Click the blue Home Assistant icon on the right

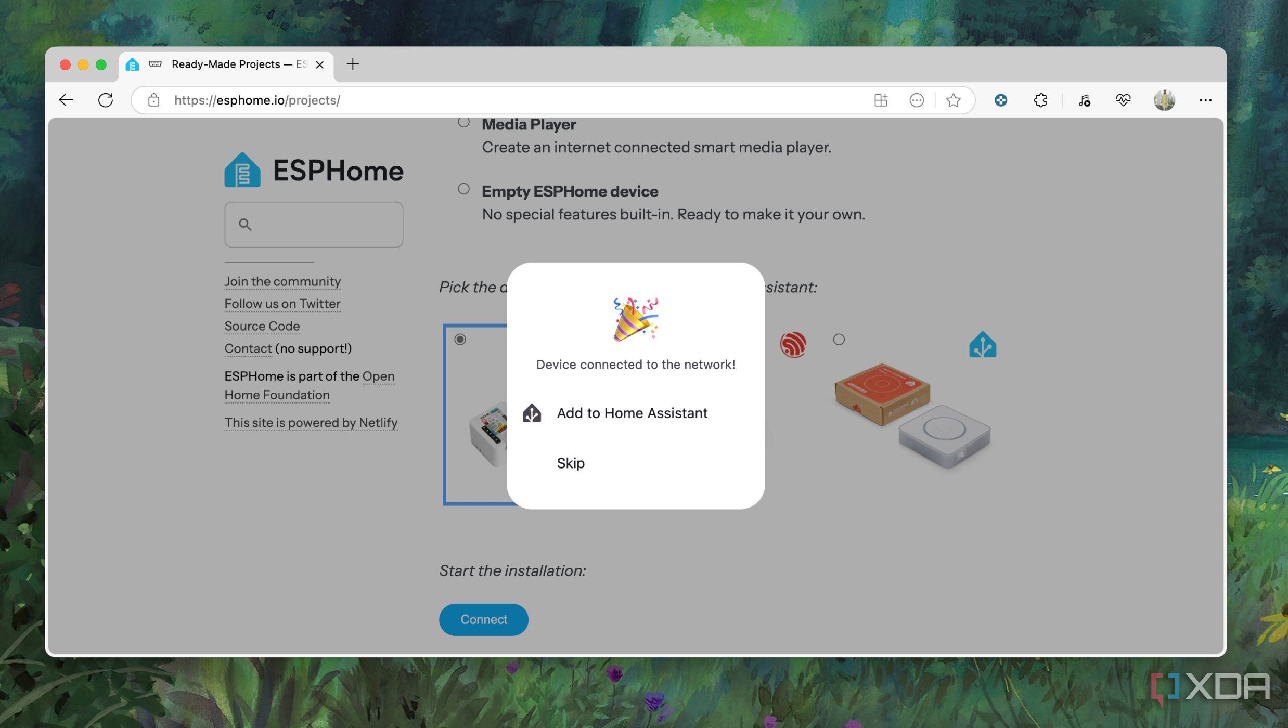coord(982,344)
